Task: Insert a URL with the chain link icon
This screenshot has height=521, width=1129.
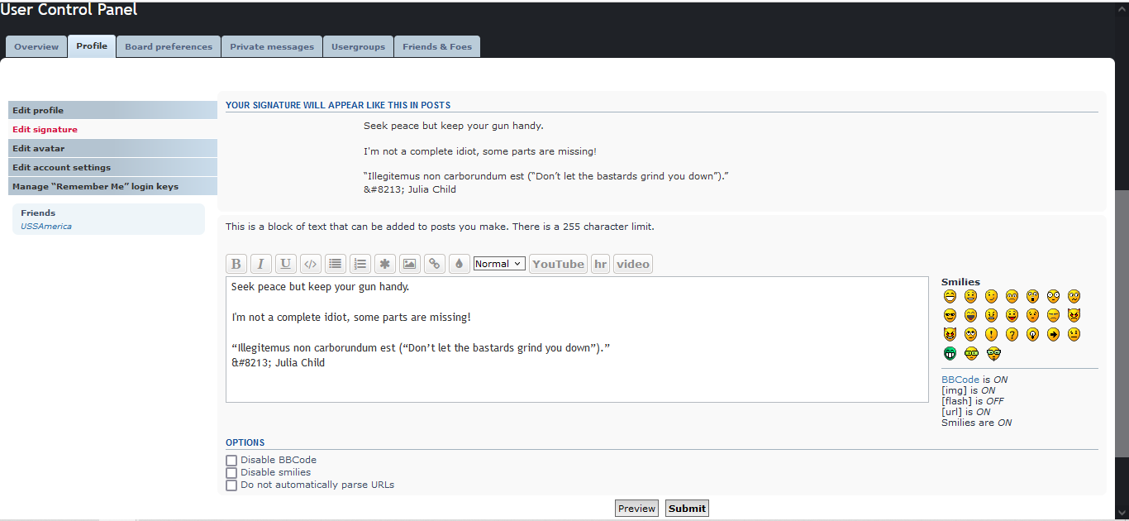Action: 435,264
